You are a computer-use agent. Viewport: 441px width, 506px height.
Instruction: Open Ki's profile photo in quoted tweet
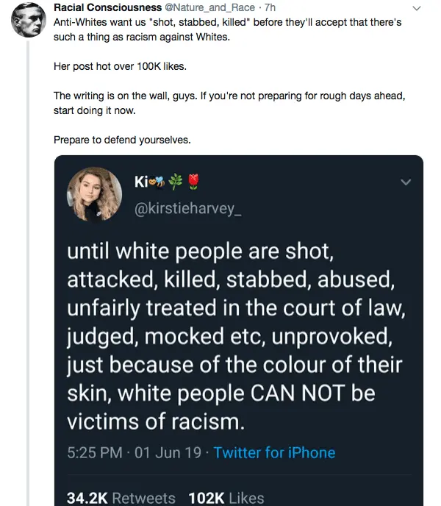[95, 194]
